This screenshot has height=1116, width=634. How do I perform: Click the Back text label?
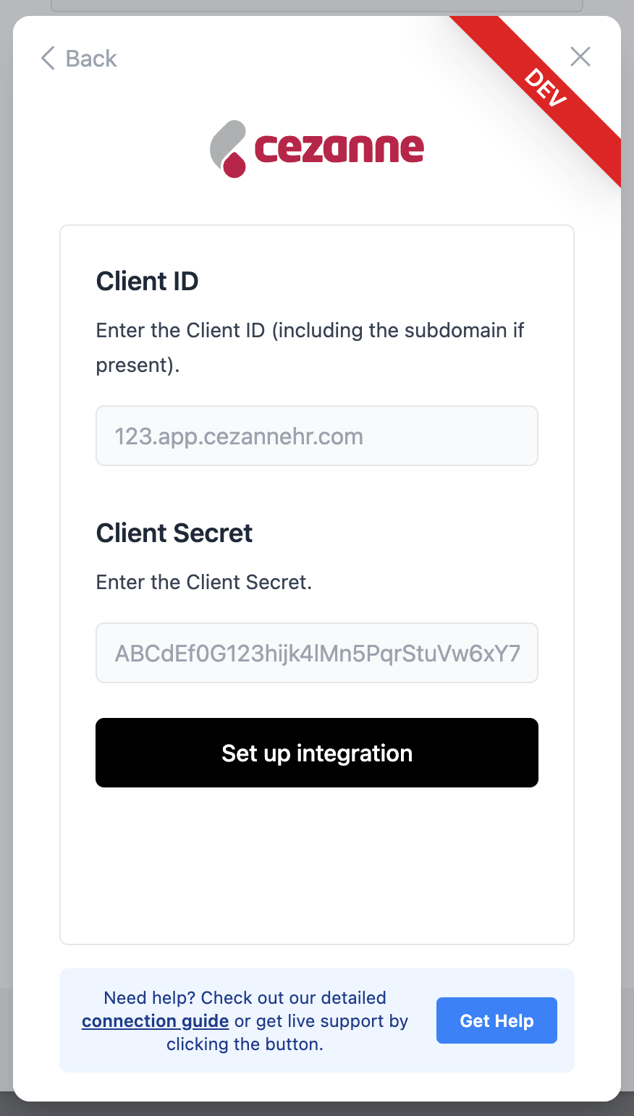click(91, 58)
